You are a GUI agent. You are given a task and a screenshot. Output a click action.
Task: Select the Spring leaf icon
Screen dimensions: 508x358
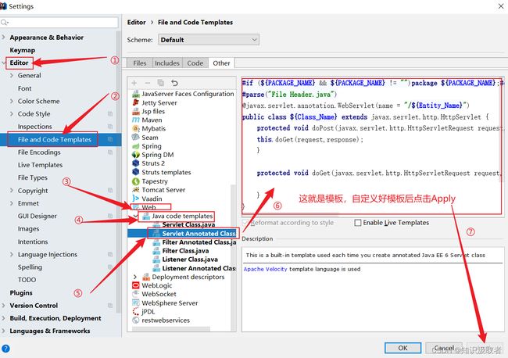pos(136,146)
